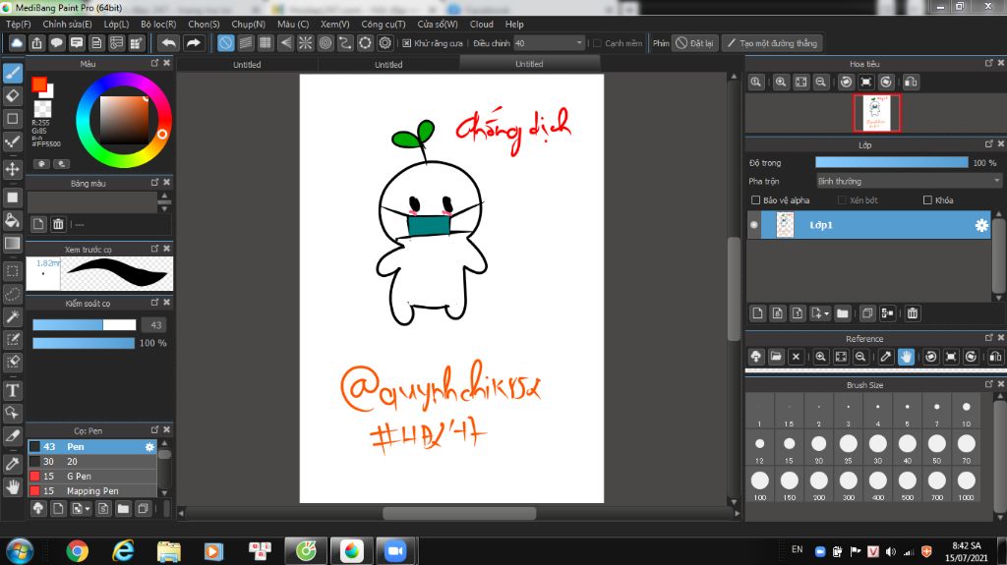The width and height of the screenshot is (1007, 565).
Task: Toggle the Bảo vệ alpha checkbox
Action: (755, 200)
